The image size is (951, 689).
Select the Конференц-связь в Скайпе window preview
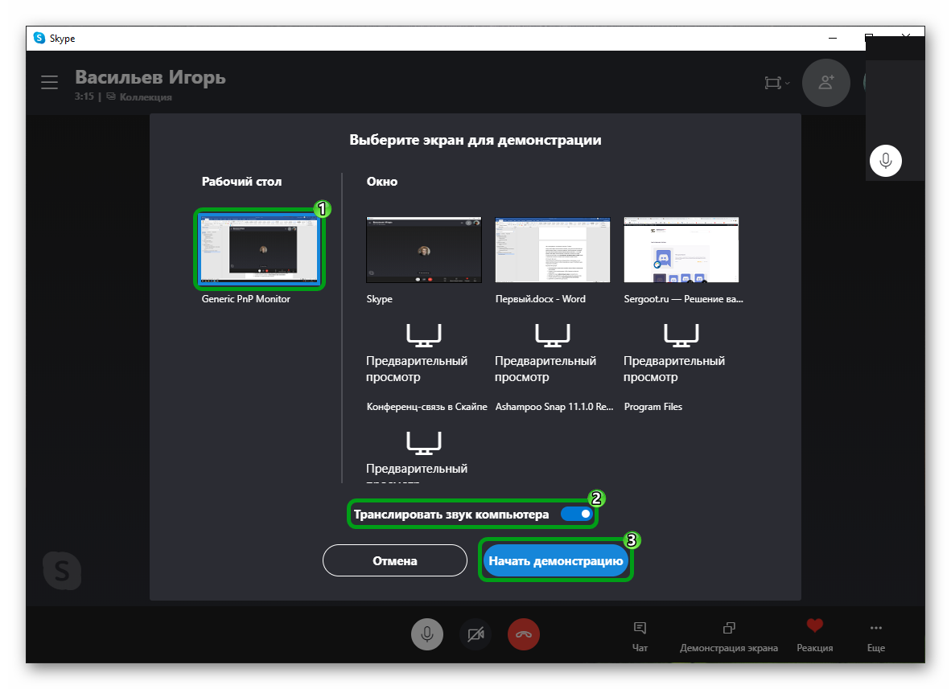coord(423,353)
